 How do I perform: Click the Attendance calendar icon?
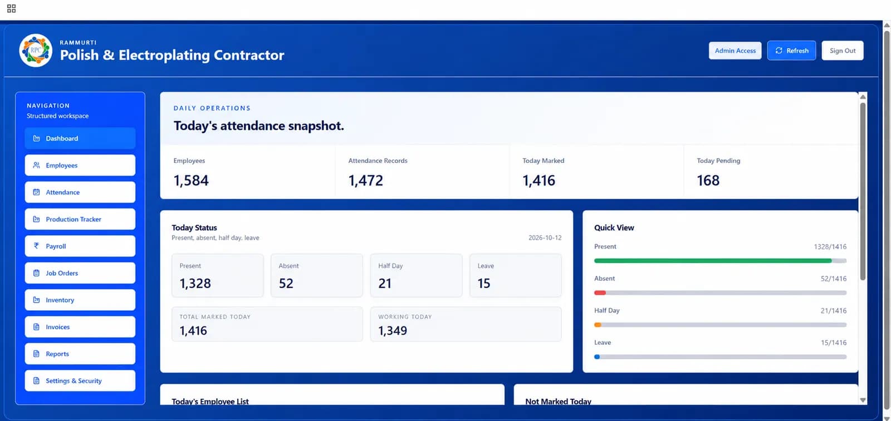point(36,192)
